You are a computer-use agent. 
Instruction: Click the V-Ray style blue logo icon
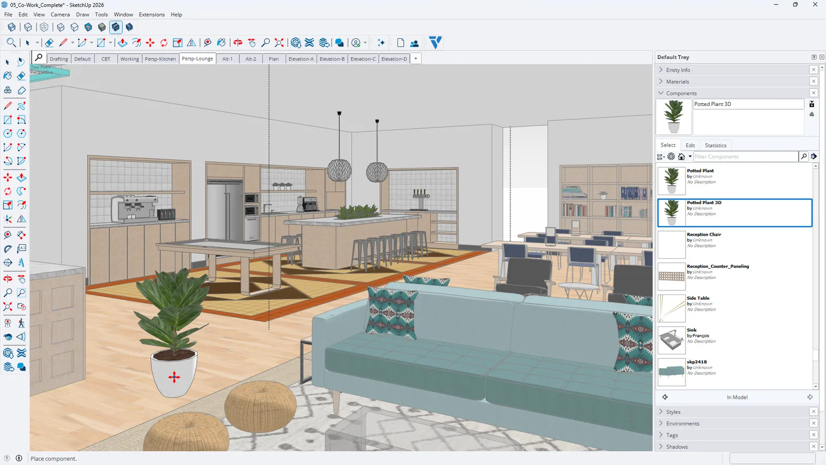click(x=436, y=42)
